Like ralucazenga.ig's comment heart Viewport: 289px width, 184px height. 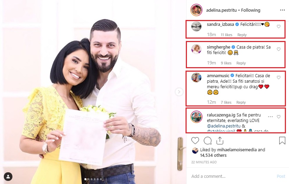point(279,117)
